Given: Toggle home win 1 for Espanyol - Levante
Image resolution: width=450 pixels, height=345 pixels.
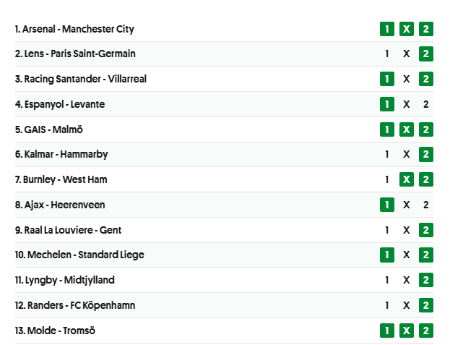Looking at the screenshot, I should [x=387, y=104].
